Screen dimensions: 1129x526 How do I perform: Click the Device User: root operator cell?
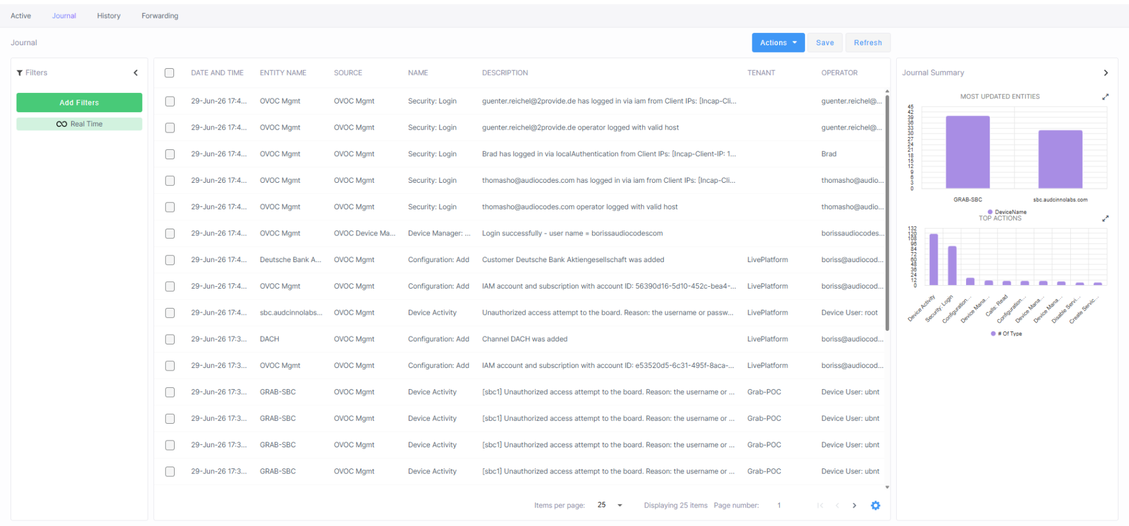click(849, 313)
